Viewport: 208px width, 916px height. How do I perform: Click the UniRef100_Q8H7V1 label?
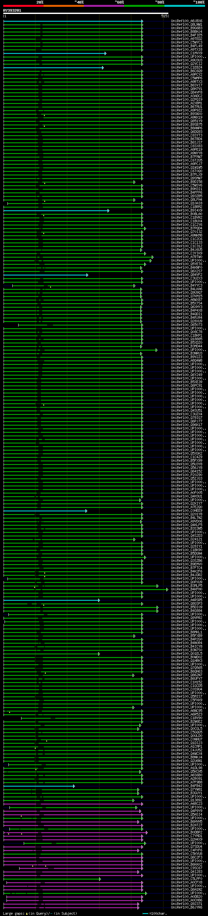click(187, 89)
